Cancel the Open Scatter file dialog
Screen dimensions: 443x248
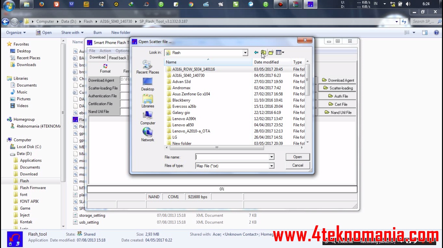(297, 165)
